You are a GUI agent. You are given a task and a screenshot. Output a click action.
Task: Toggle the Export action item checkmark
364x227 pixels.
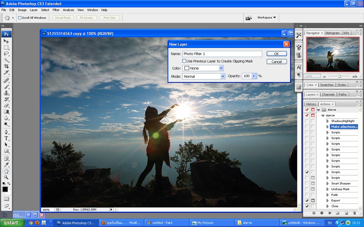[307, 200]
